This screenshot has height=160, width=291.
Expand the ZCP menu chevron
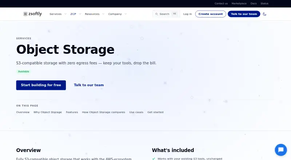(x=80, y=14)
